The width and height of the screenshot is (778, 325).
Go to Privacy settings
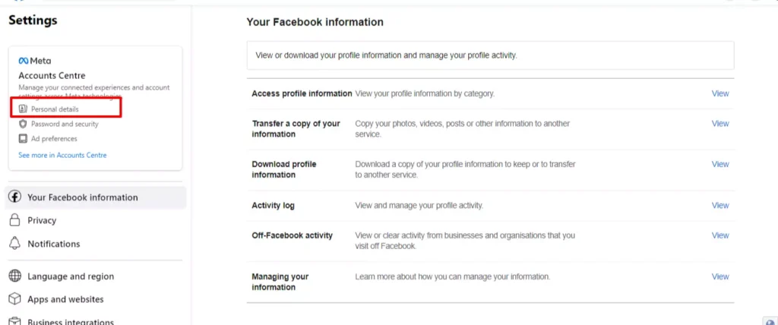pyautogui.click(x=42, y=220)
